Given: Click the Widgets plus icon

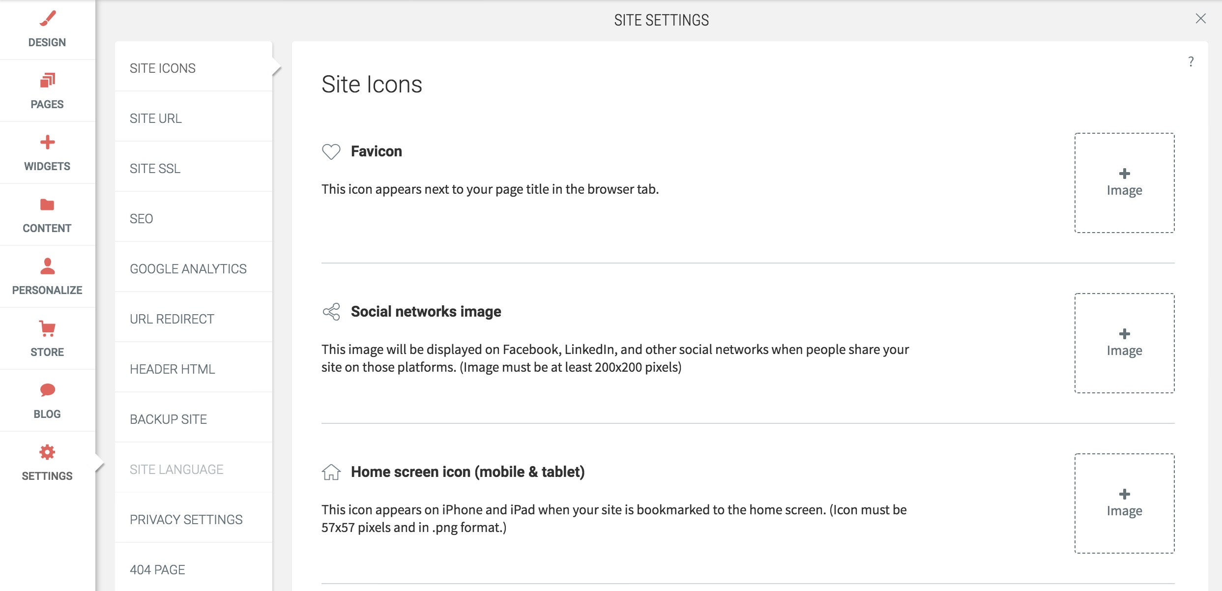Looking at the screenshot, I should (x=47, y=142).
